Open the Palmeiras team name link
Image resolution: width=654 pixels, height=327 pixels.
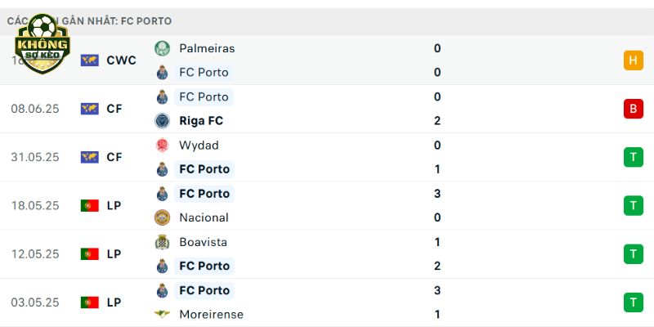coord(207,48)
